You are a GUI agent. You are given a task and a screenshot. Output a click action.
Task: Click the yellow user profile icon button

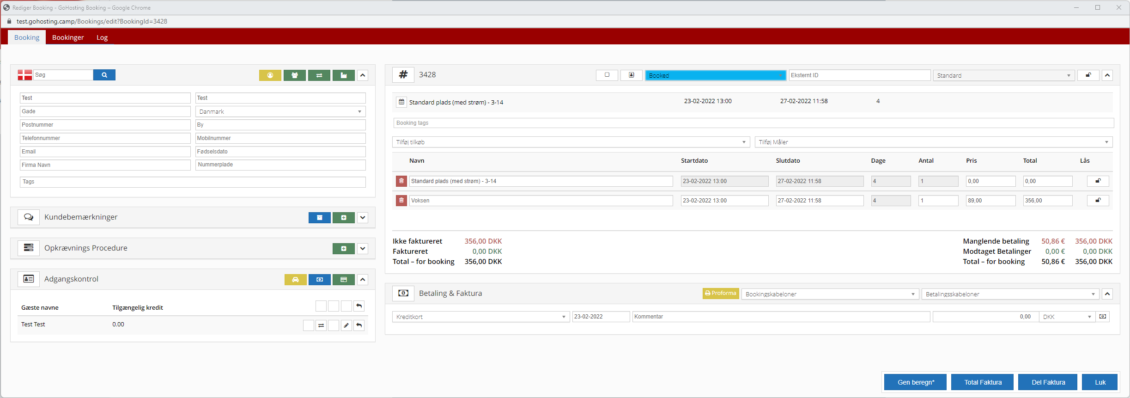tap(270, 75)
